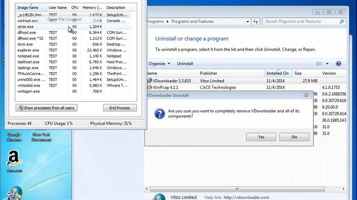The height and width of the screenshot is (200, 357).
Task: Click the shield icon on Show processes button
Action: (21, 108)
